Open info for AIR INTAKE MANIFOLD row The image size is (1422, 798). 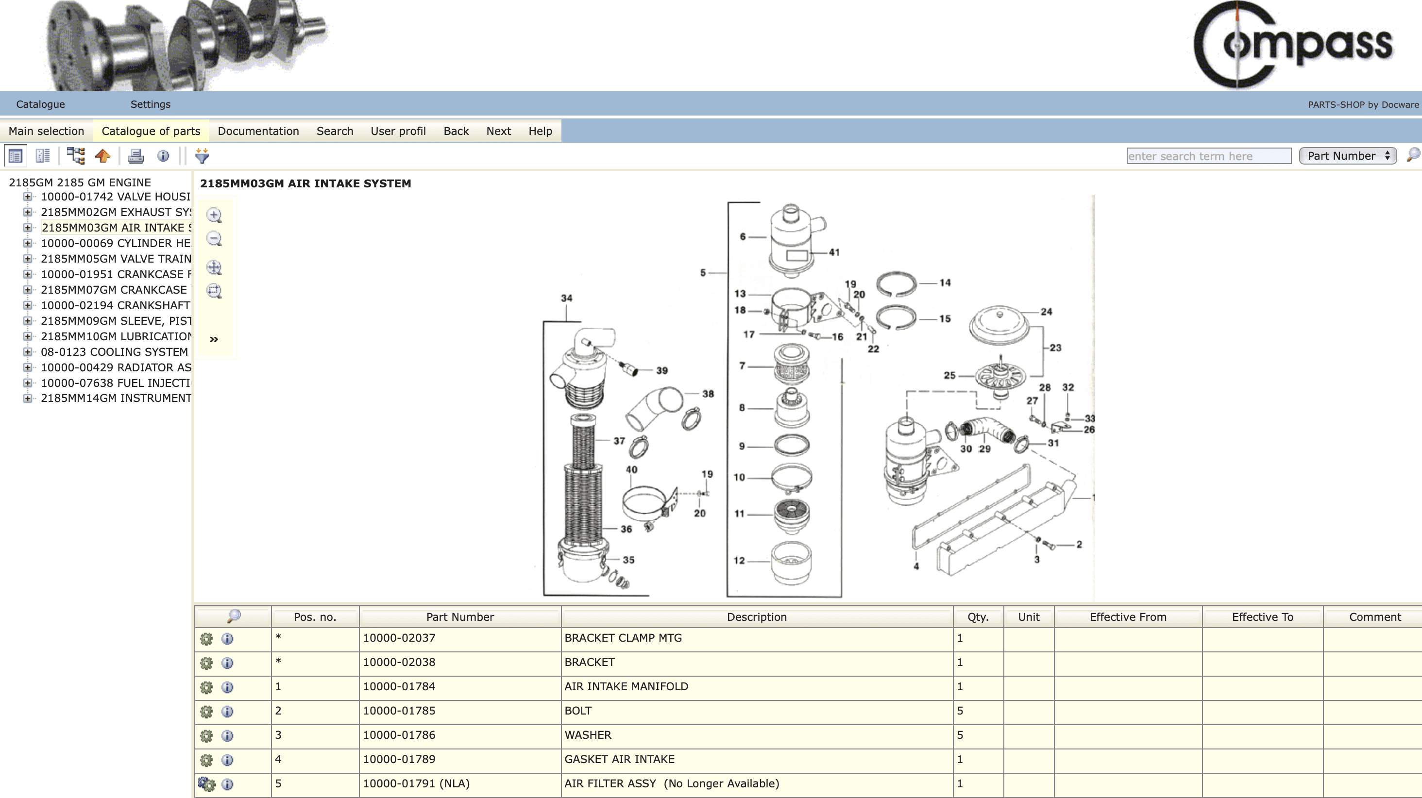click(x=227, y=687)
